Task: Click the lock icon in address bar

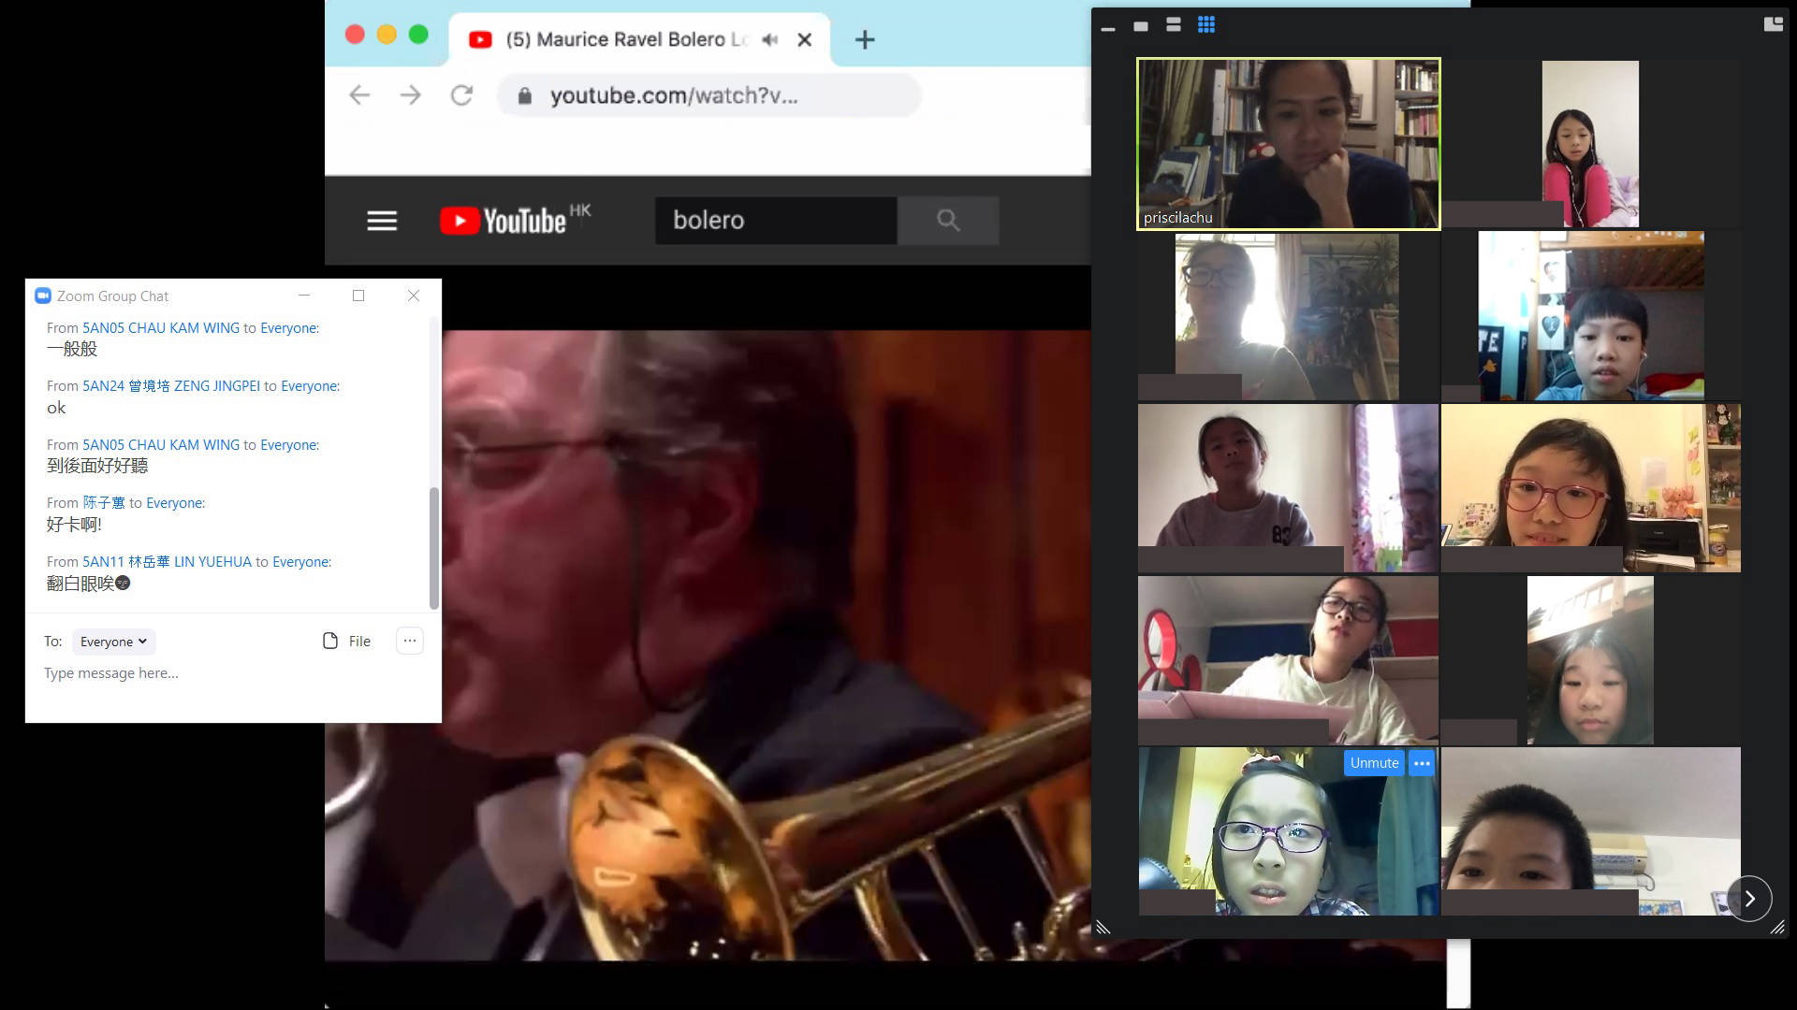Action: pos(524,96)
